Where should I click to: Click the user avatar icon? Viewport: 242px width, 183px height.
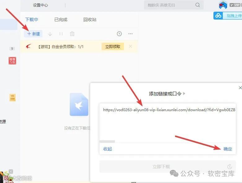pyautogui.click(x=223, y=5)
